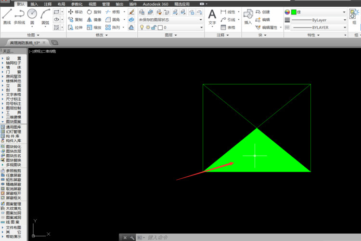Click the layer 0 color square
Viewport: 361px width, 241px height.
160,27
